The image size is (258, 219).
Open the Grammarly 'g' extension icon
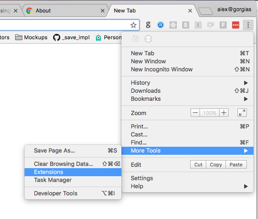148,25
